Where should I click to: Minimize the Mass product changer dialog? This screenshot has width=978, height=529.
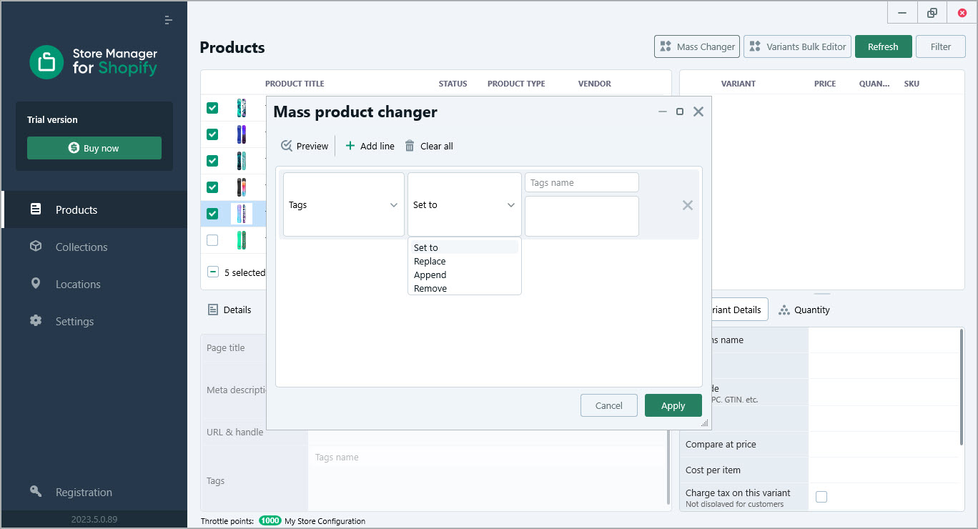(663, 112)
